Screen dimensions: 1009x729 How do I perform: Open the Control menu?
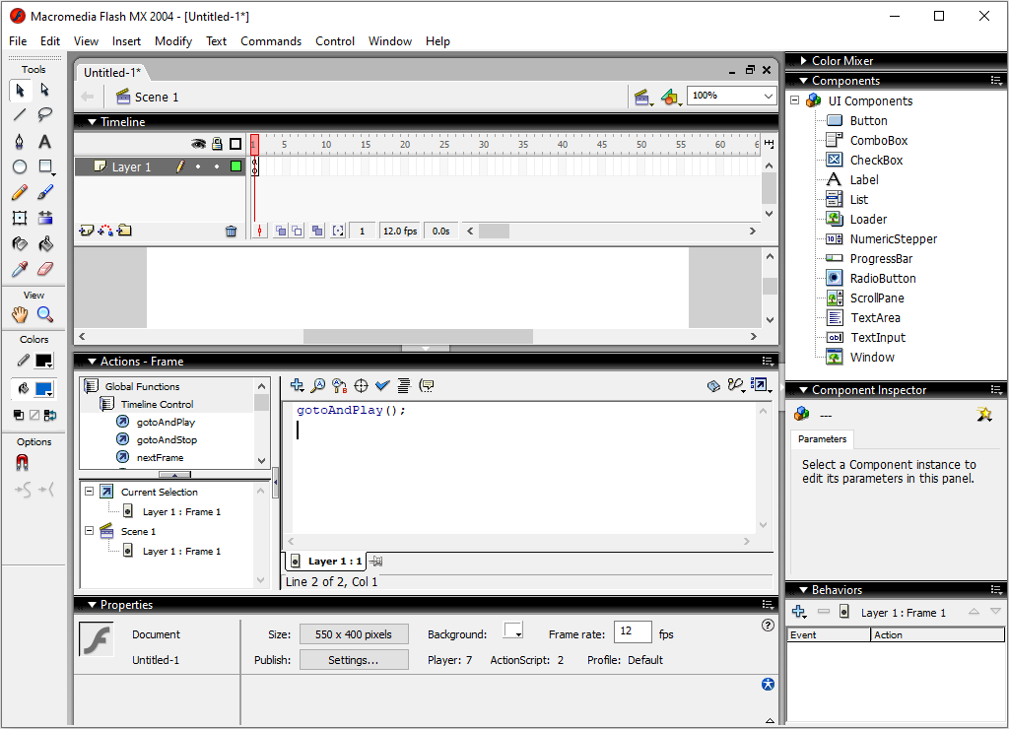(x=335, y=41)
